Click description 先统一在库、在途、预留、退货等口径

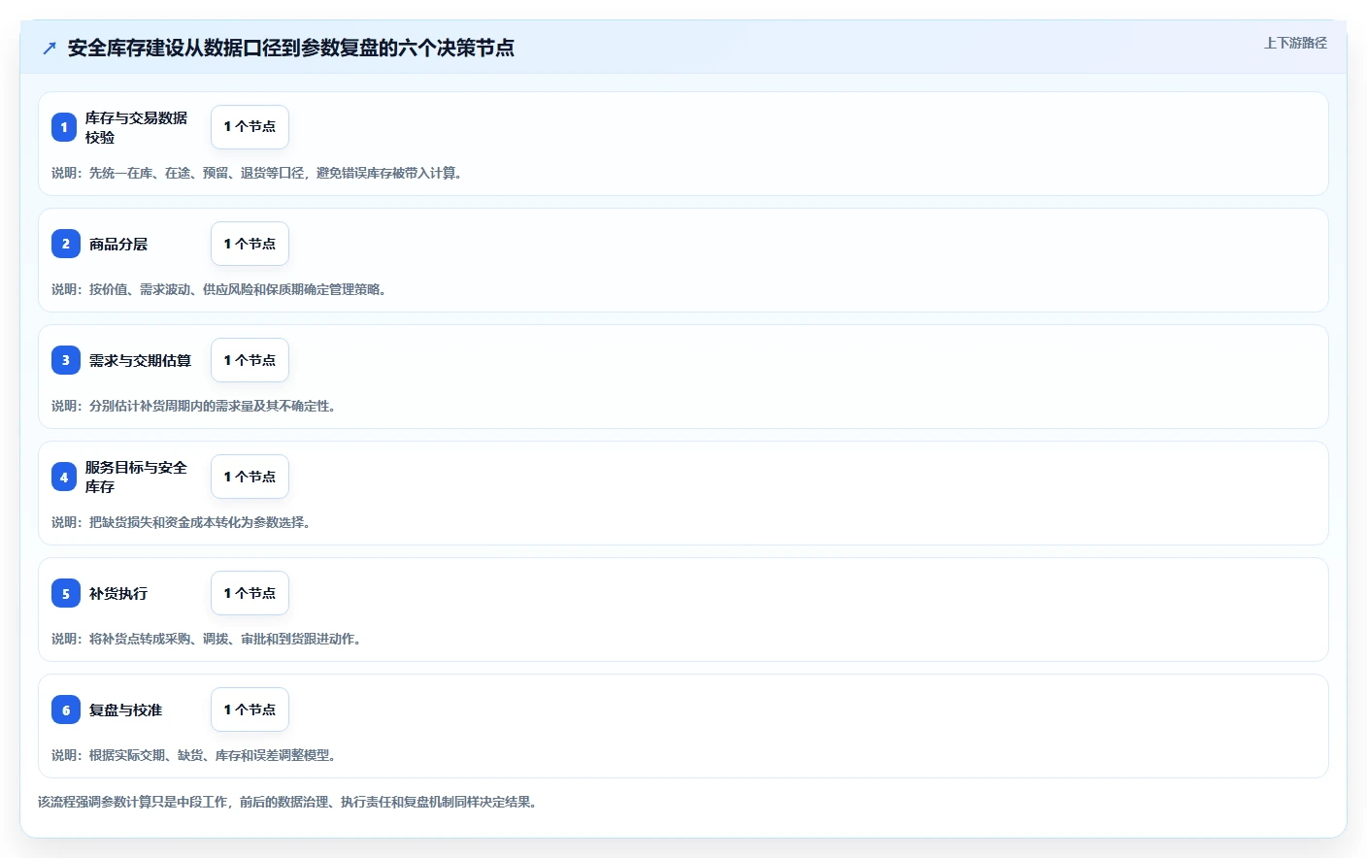click(257, 173)
